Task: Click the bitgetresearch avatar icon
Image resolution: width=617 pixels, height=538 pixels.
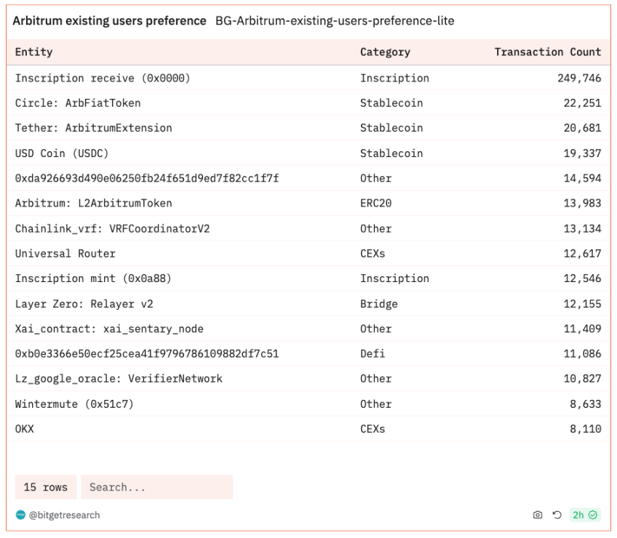Action: [x=20, y=515]
